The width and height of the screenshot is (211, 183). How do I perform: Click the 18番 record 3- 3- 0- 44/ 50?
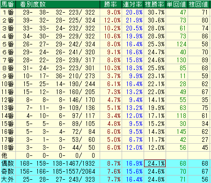click(x=58, y=147)
